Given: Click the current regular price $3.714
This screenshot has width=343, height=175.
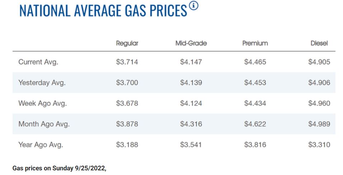Looking at the screenshot, I should pos(127,62).
